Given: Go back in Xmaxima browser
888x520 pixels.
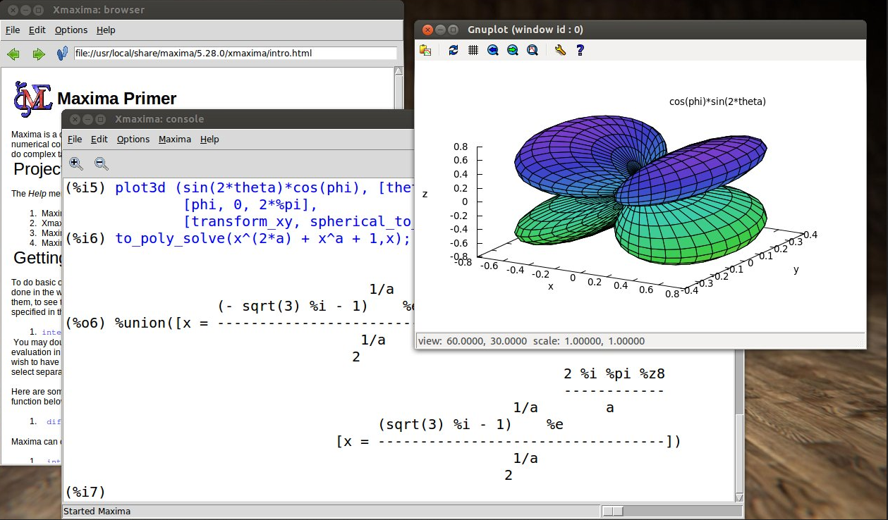Looking at the screenshot, I should tap(13, 54).
